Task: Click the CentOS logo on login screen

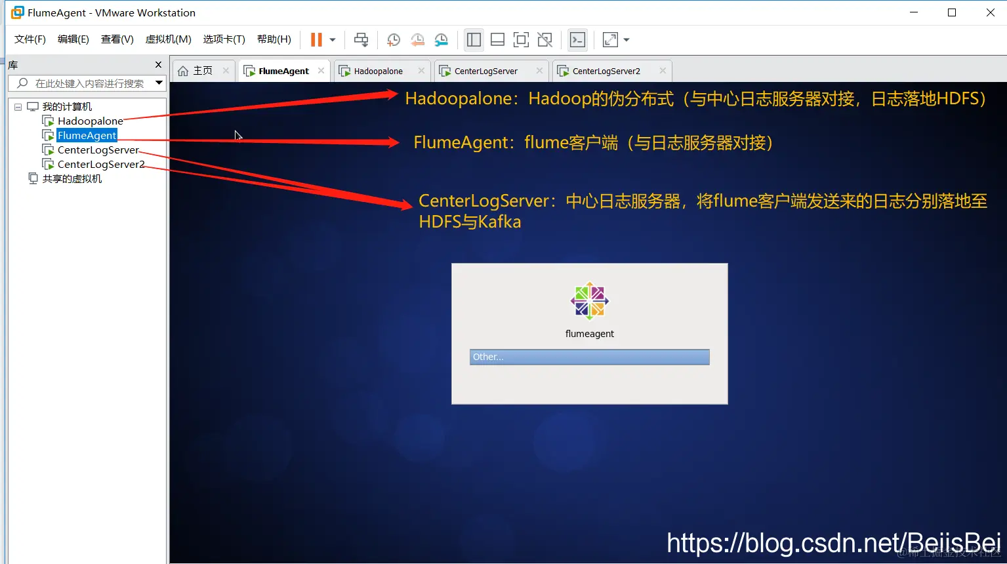Action: [590, 301]
